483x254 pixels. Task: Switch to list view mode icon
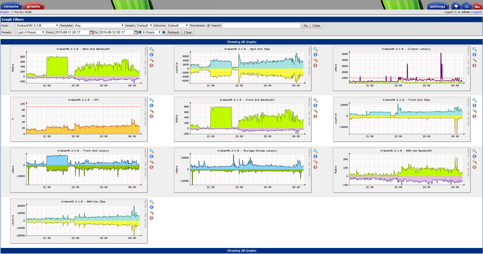467,6
